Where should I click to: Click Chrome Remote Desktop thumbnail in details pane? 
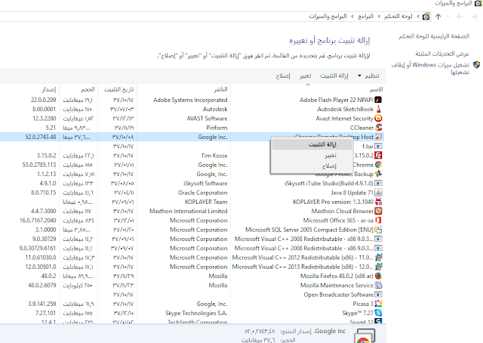(365, 336)
